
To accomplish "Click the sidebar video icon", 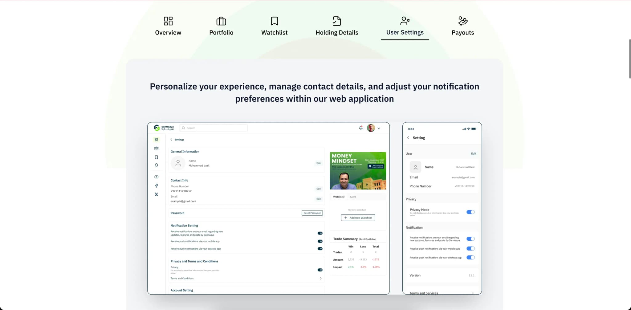I will pyautogui.click(x=157, y=177).
